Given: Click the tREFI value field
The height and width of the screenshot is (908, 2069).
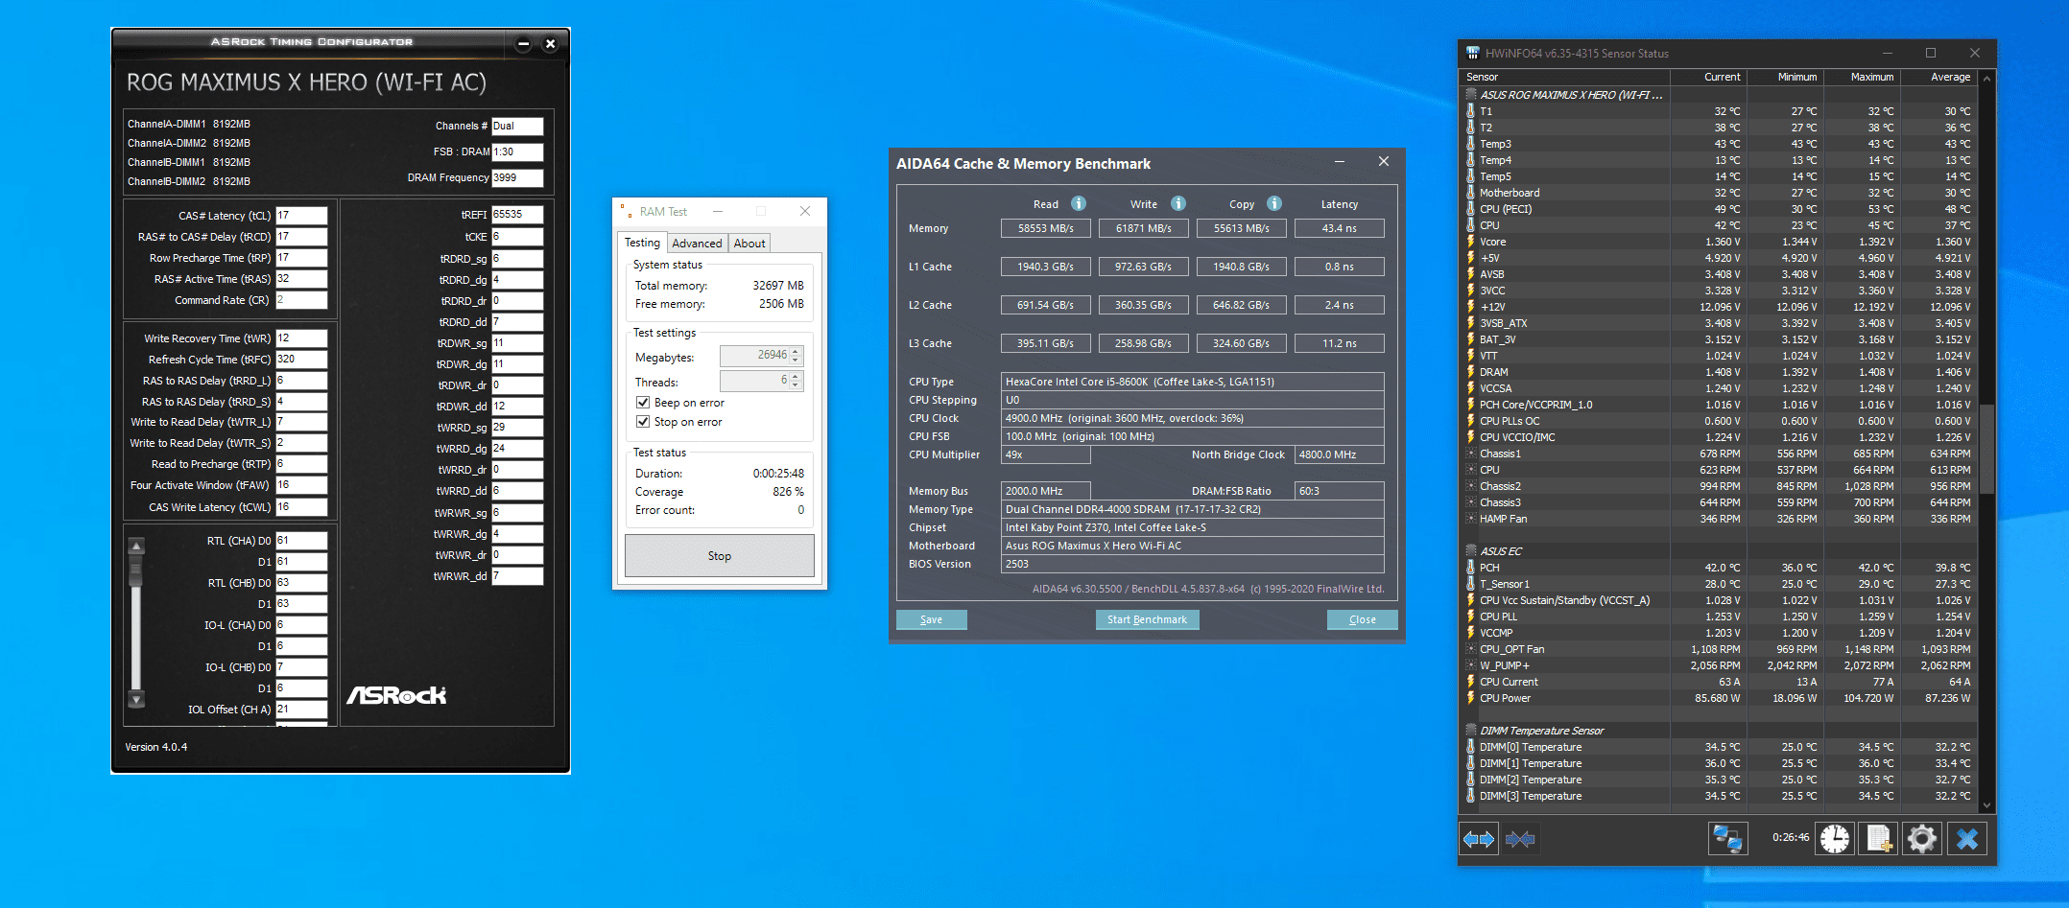Looking at the screenshot, I should click(517, 215).
